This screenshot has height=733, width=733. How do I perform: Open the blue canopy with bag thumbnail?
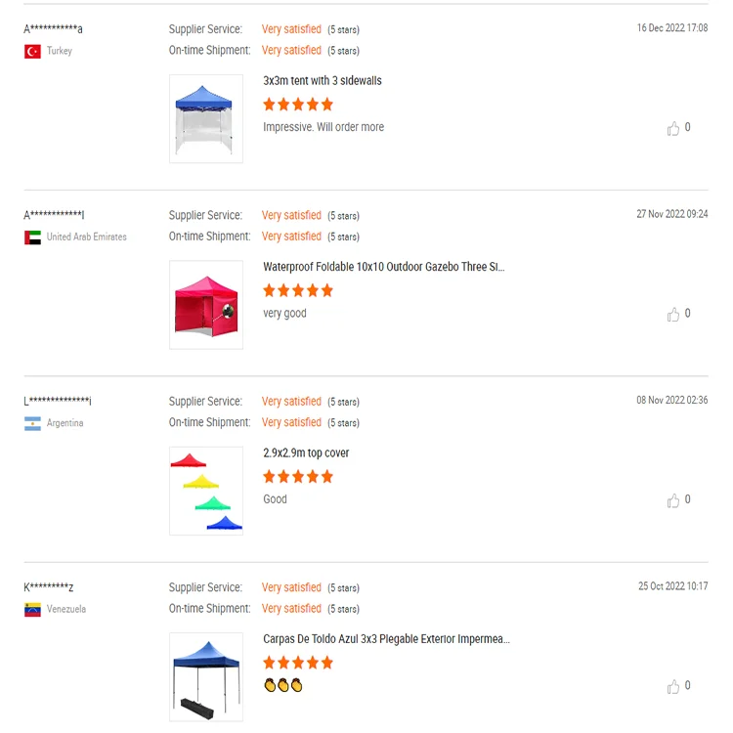(x=205, y=676)
